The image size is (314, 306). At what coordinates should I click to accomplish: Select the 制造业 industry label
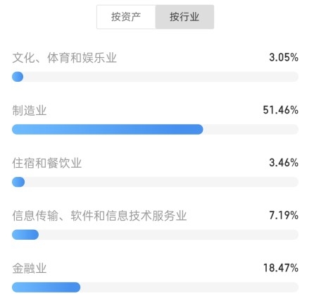point(30,111)
